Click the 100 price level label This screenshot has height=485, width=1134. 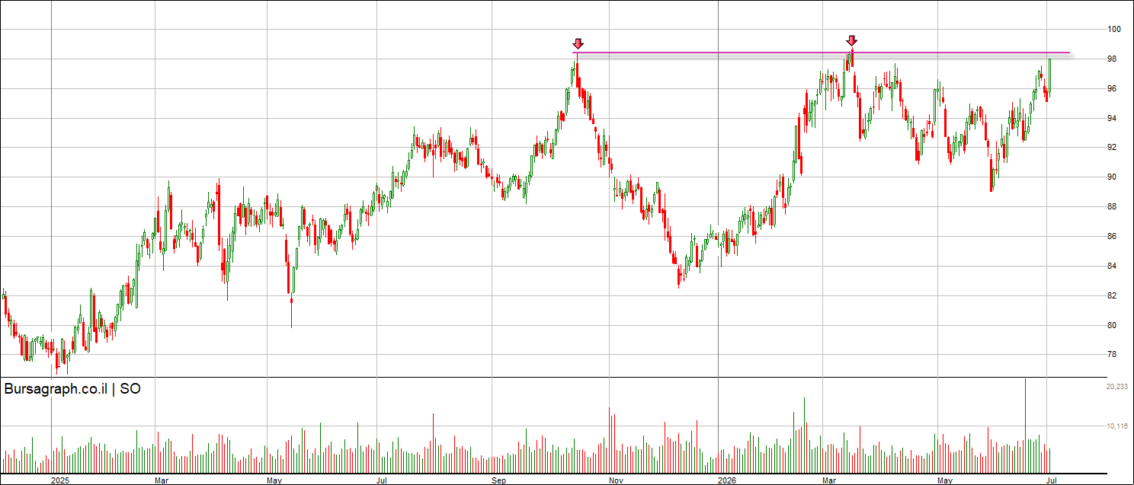(x=1115, y=29)
